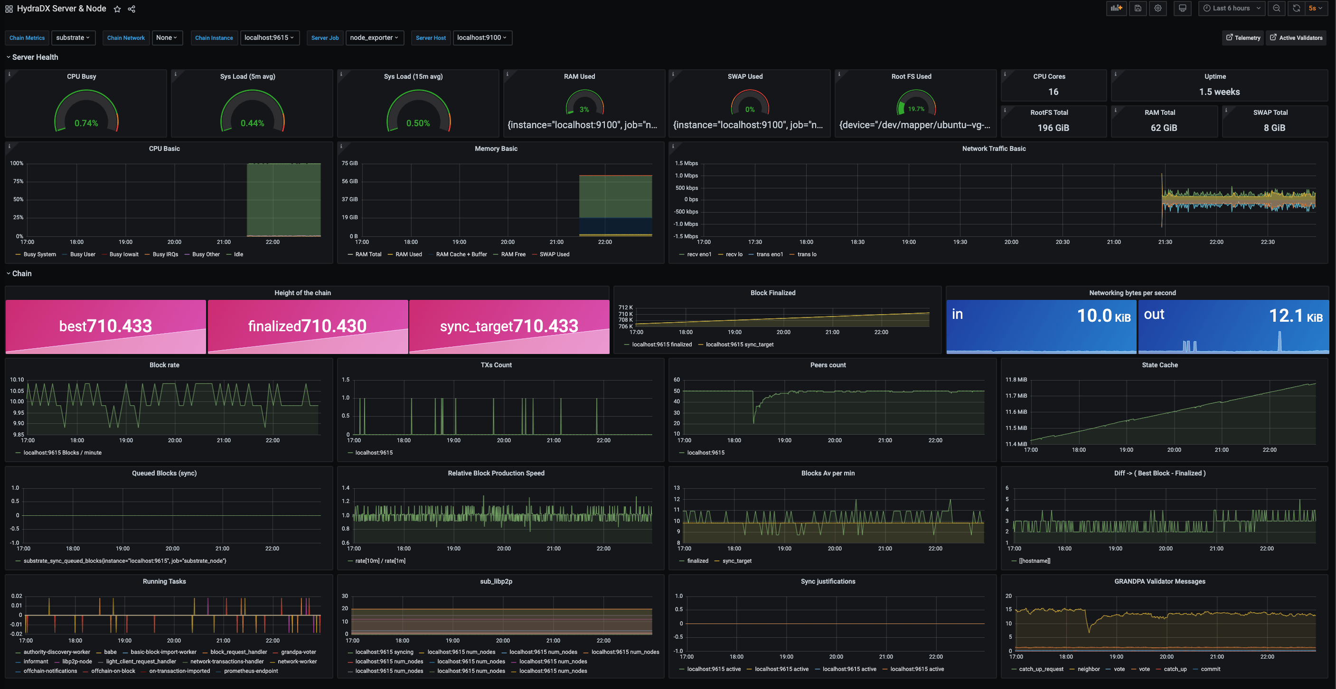Toggle RAM Used series in Memory legend
Screen dimensions: 1336x689
tap(408, 254)
